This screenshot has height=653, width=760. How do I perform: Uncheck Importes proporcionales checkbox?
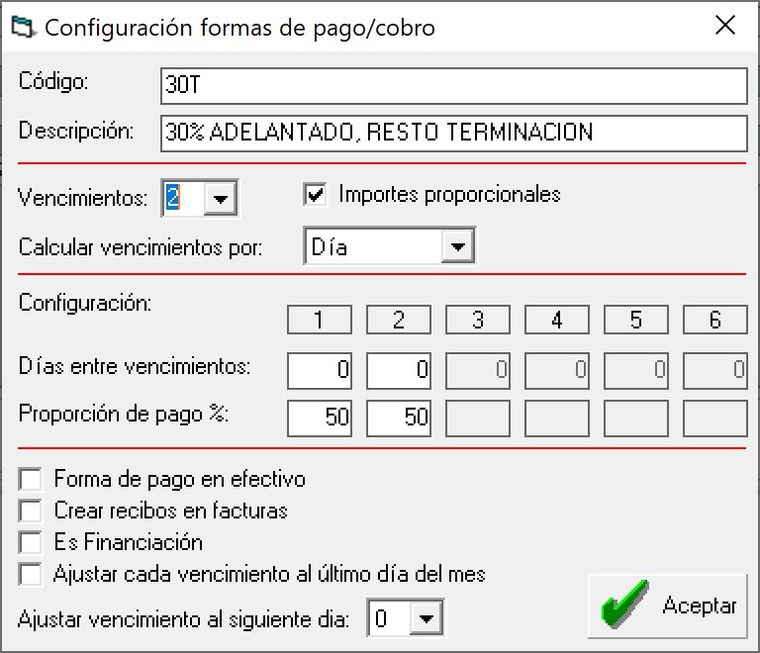pos(315,195)
